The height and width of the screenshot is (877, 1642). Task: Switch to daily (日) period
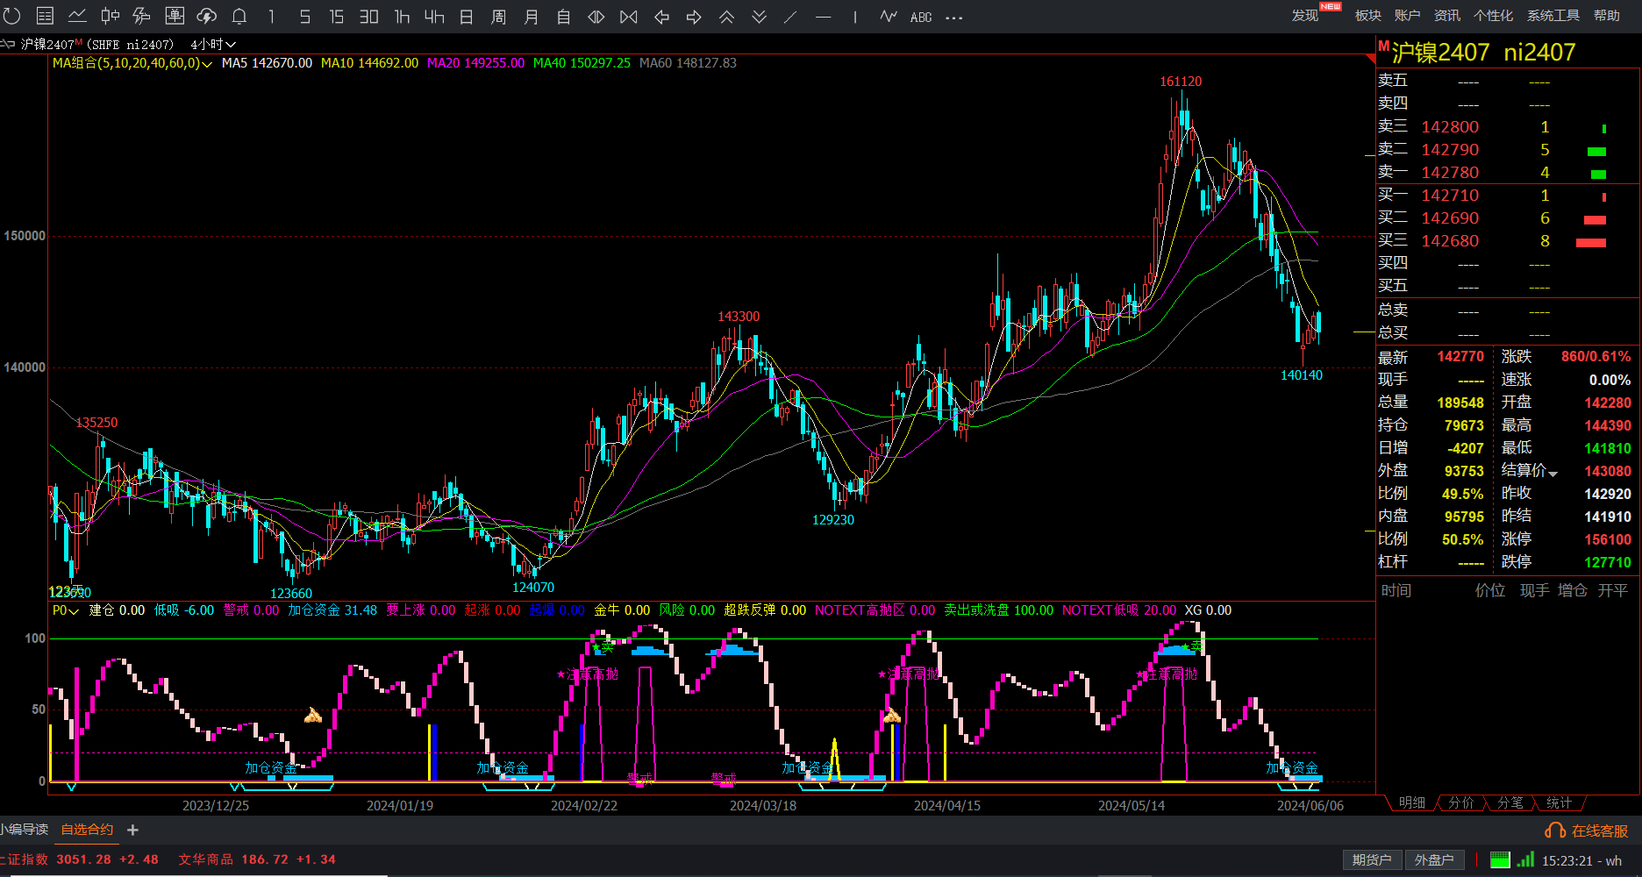coord(467,17)
